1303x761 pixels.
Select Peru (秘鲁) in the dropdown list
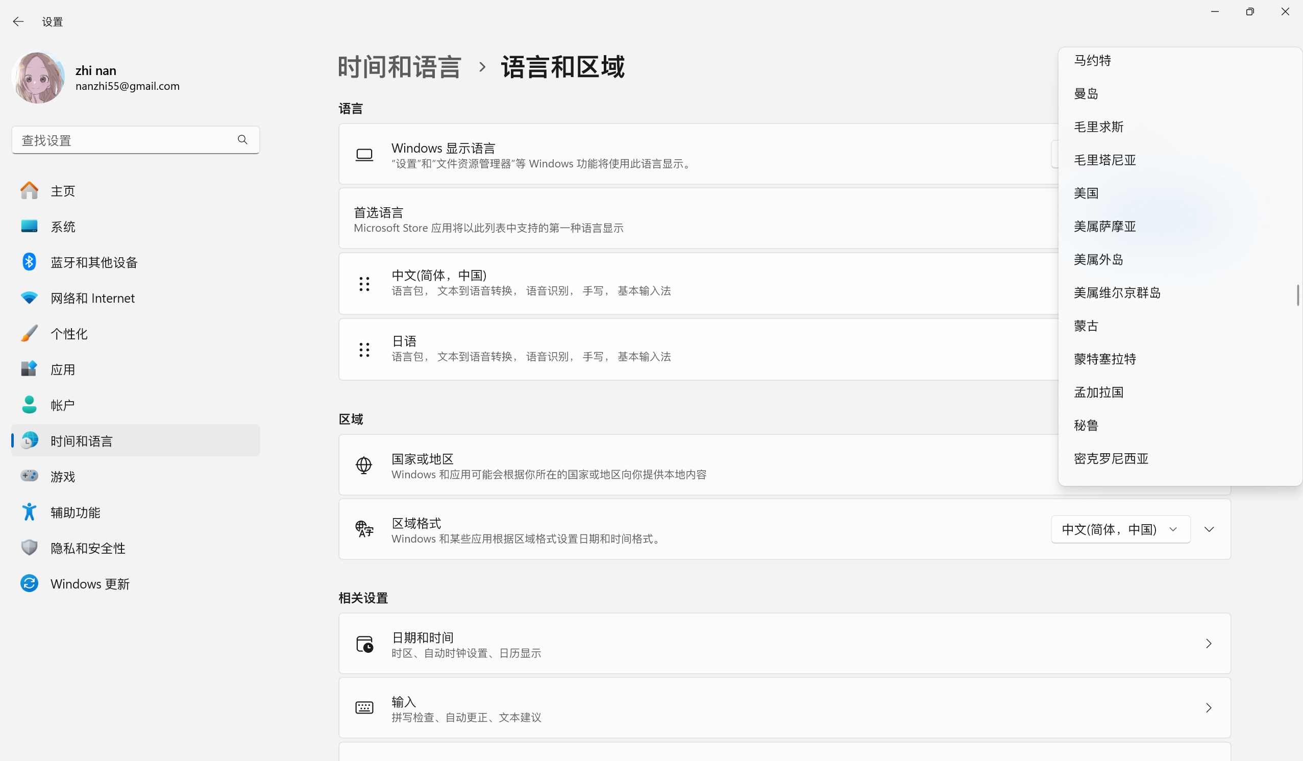[1086, 425]
